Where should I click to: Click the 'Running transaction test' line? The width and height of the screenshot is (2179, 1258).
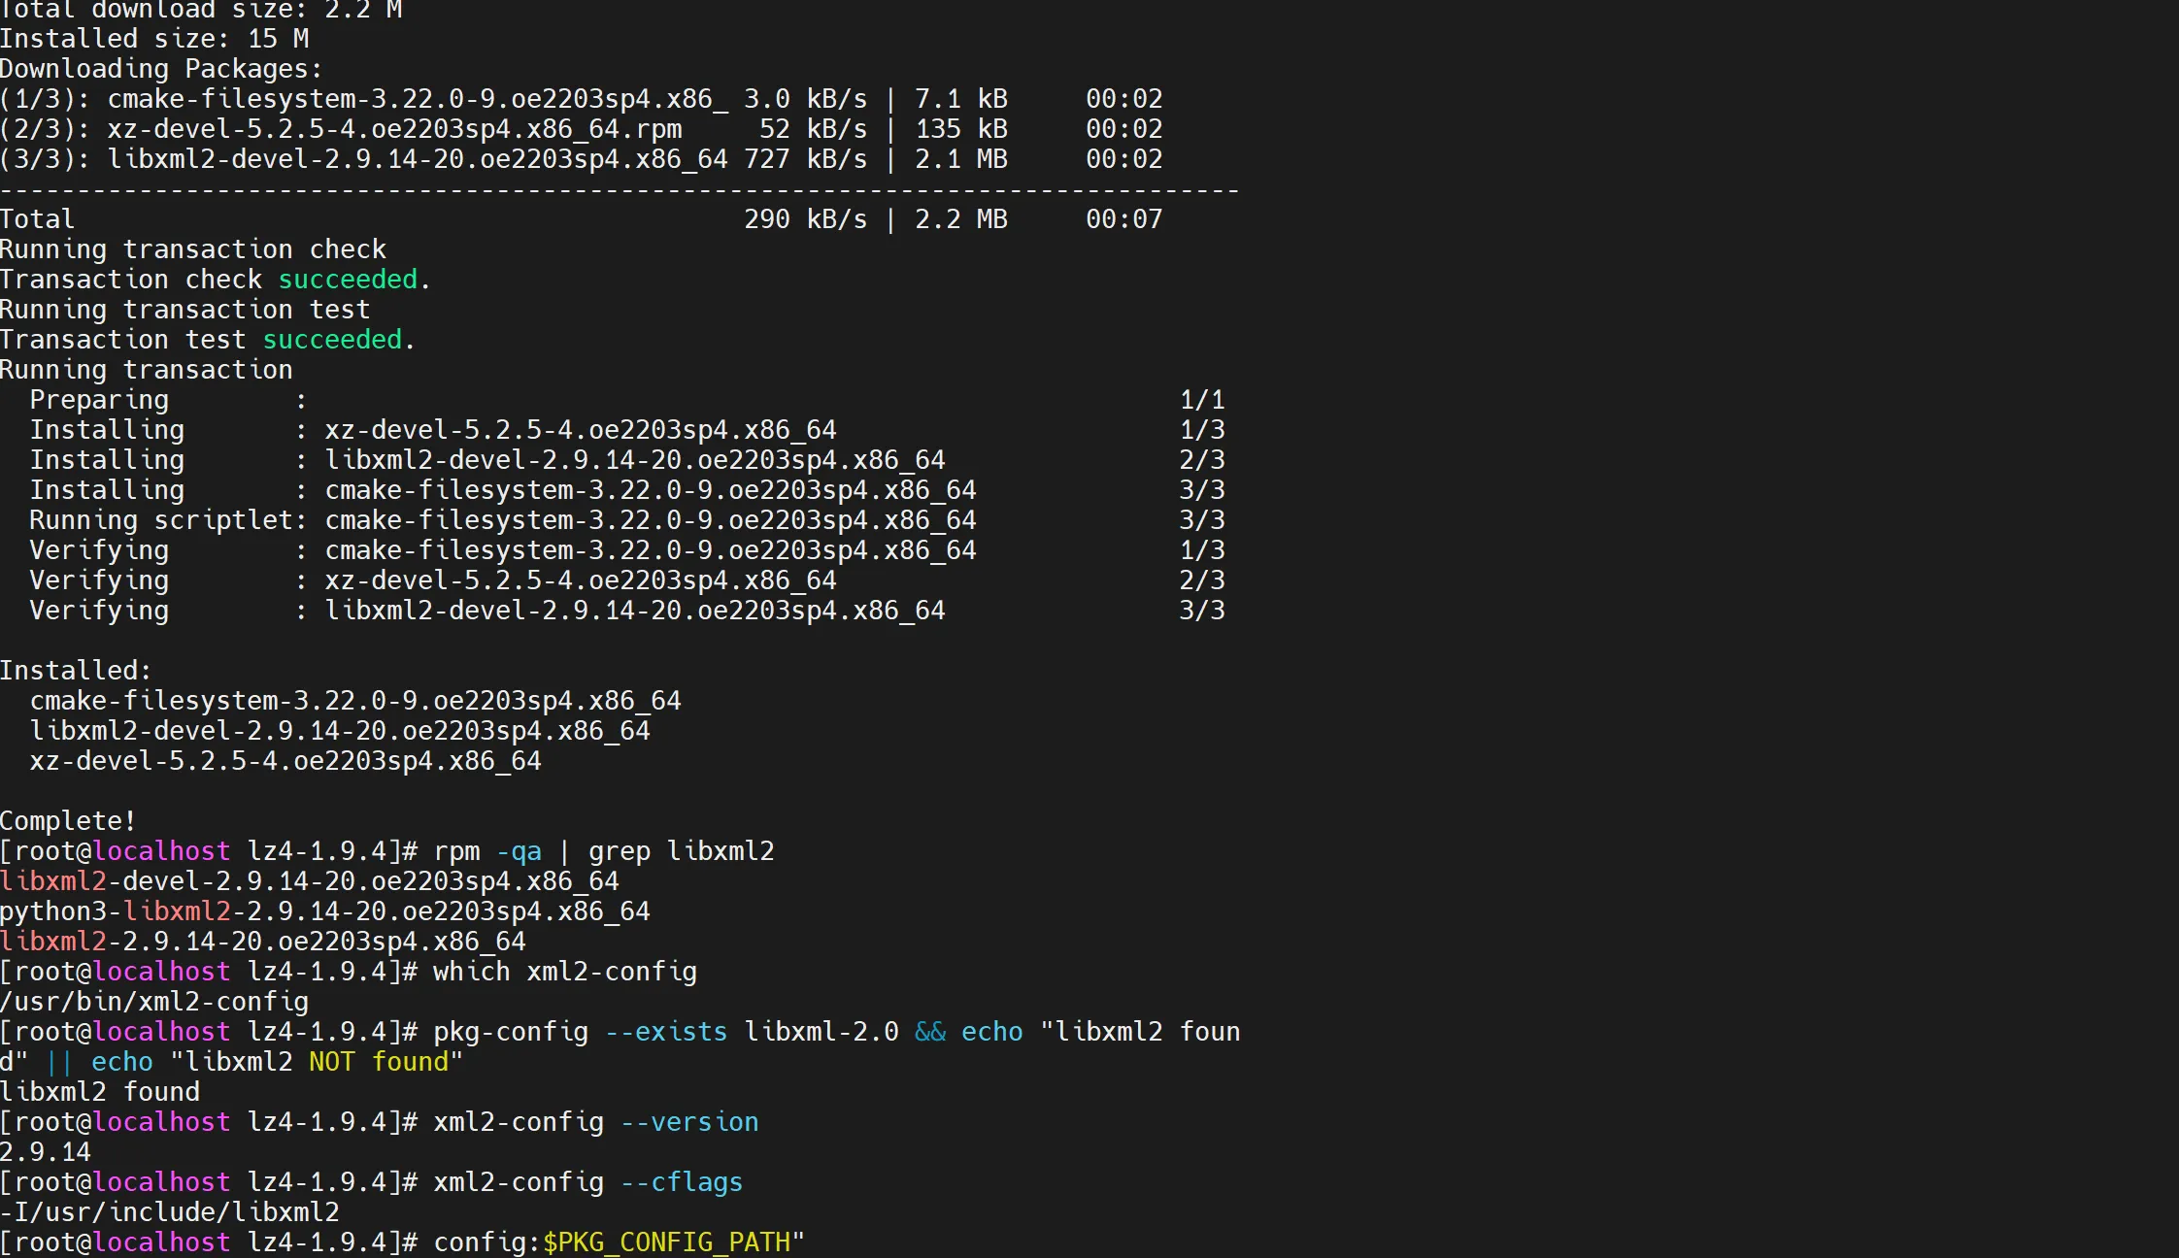tap(185, 310)
